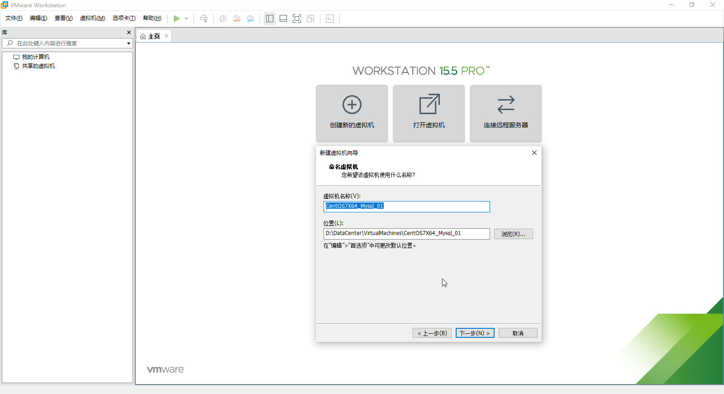The width and height of the screenshot is (724, 394).
Task: Restore down the VMware Workstation window
Action: coord(692,5)
